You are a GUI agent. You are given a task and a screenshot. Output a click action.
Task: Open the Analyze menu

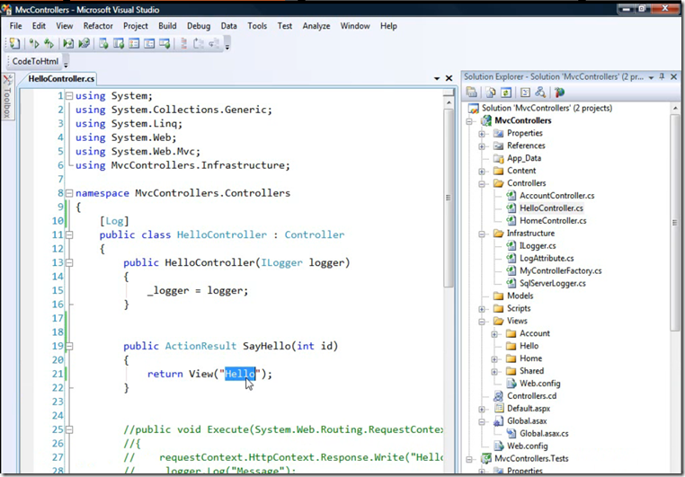[x=316, y=26]
